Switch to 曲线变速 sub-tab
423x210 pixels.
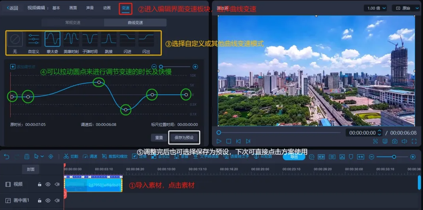(x=136, y=22)
